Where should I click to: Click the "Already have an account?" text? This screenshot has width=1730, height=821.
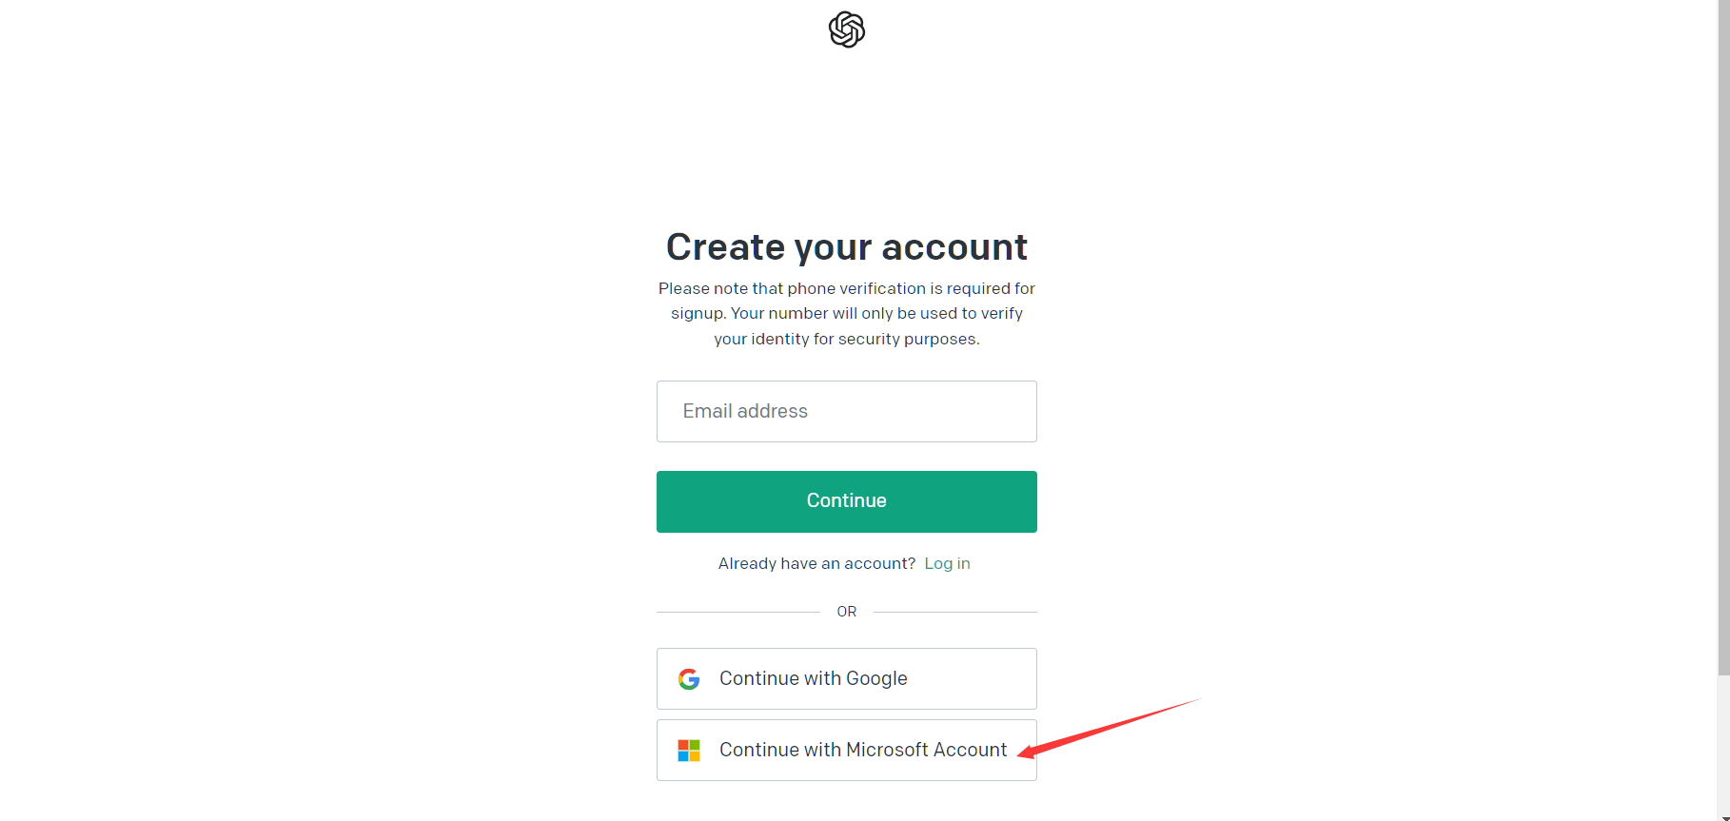pyautogui.click(x=816, y=564)
